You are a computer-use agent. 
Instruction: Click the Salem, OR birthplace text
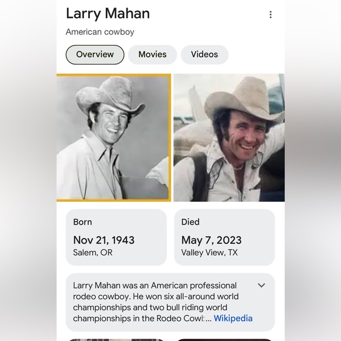[x=93, y=252]
